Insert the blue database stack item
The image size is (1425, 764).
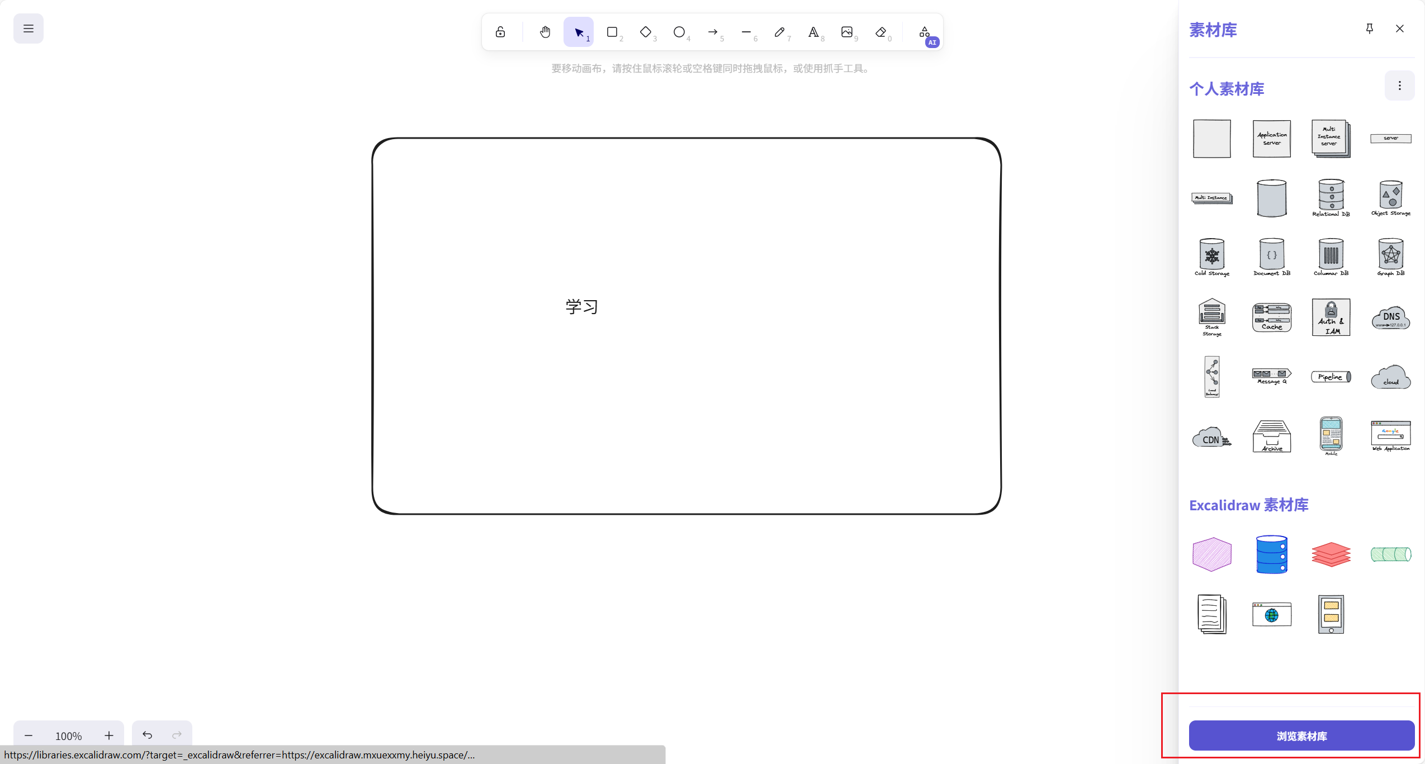(1272, 554)
